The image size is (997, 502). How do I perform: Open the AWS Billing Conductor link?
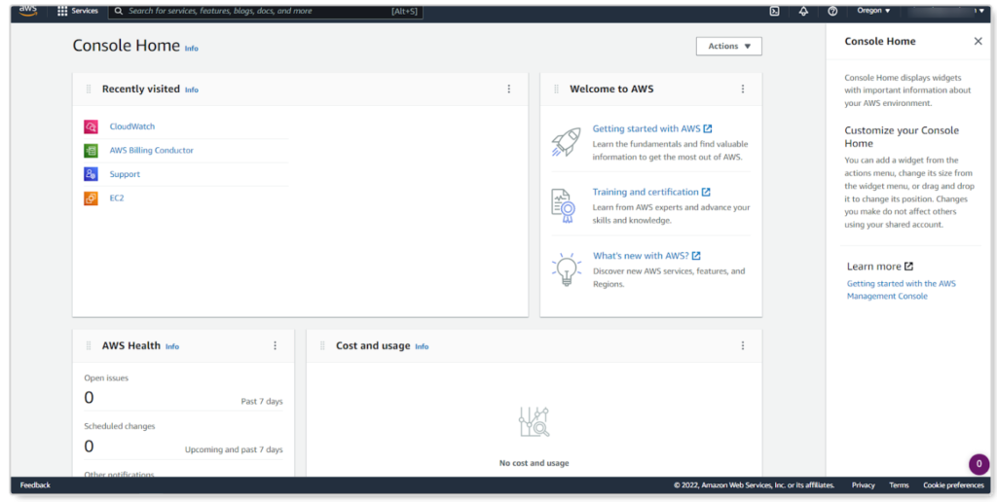[151, 151]
